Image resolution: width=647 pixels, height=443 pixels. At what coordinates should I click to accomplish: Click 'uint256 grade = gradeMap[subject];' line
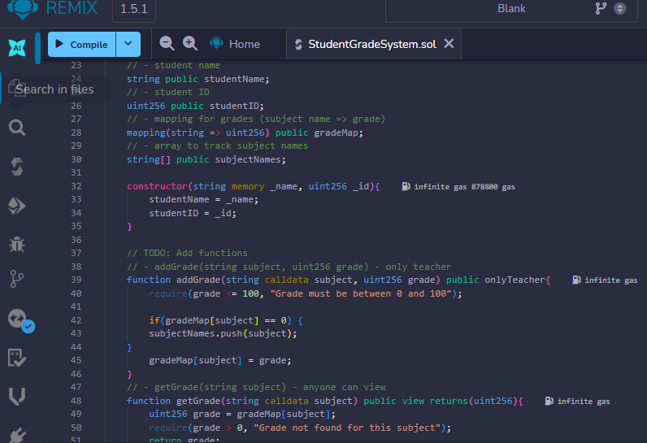pos(241,414)
